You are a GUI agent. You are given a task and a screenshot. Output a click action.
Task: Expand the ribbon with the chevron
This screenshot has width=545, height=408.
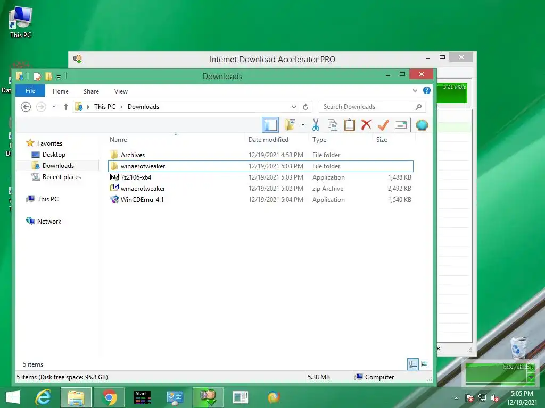point(415,90)
